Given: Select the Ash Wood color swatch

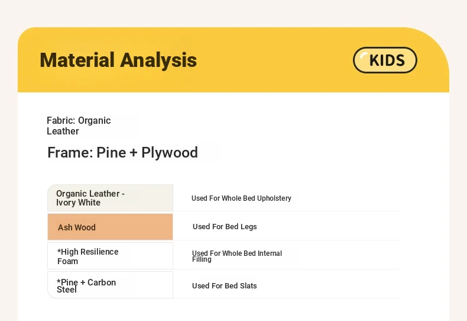Looking at the screenshot, I should pos(110,227).
